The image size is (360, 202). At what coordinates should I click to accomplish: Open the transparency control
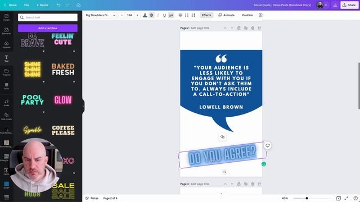[x=261, y=15]
